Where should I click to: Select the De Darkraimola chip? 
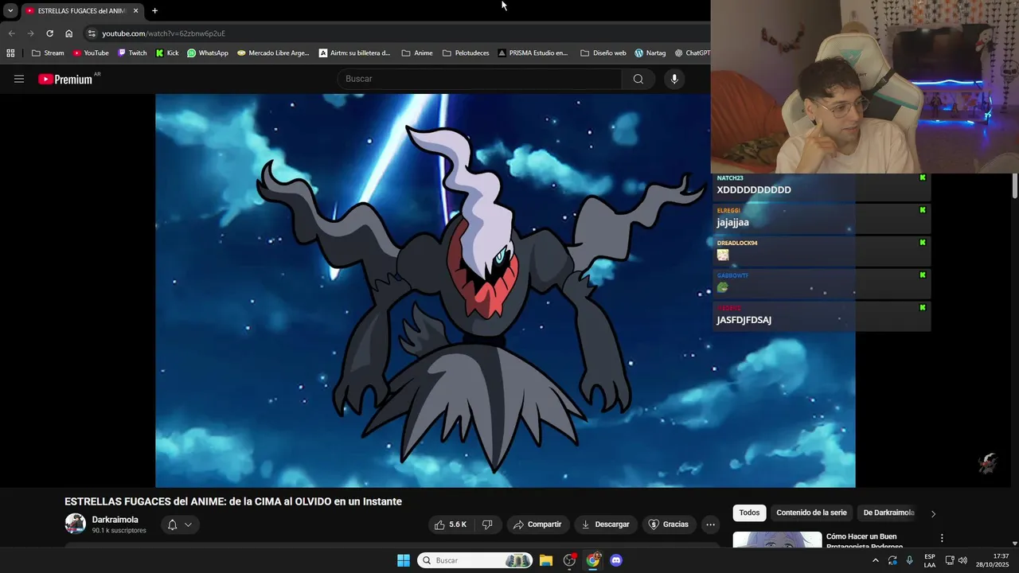[888, 513]
